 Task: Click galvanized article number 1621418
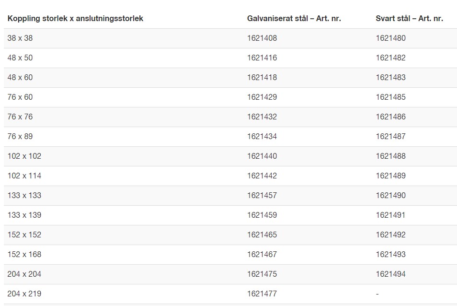(262, 78)
